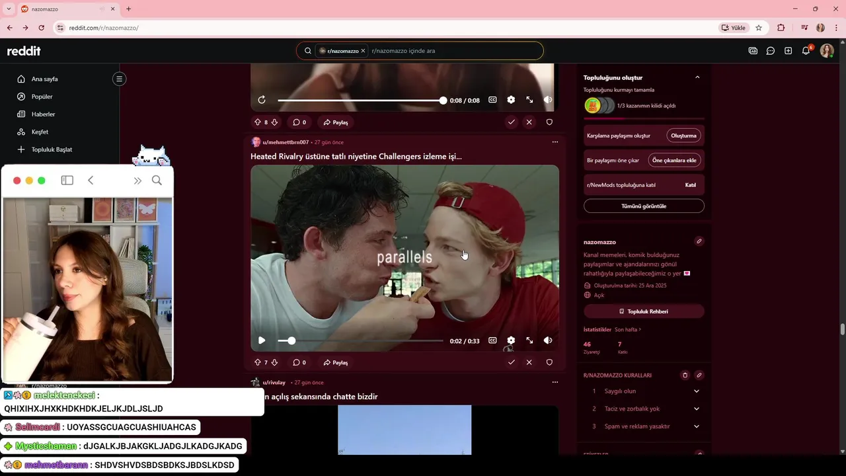The image size is (846, 476).
Task: Collapse the left sidebar with hamburger button
Action: tap(119, 79)
